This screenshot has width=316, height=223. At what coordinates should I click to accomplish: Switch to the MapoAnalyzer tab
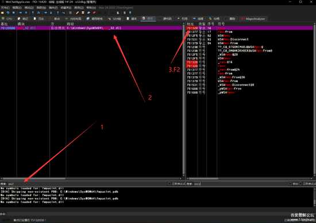[253, 19]
